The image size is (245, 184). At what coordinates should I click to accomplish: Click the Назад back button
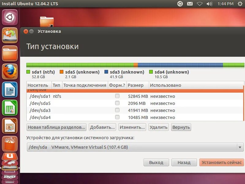[184, 163]
